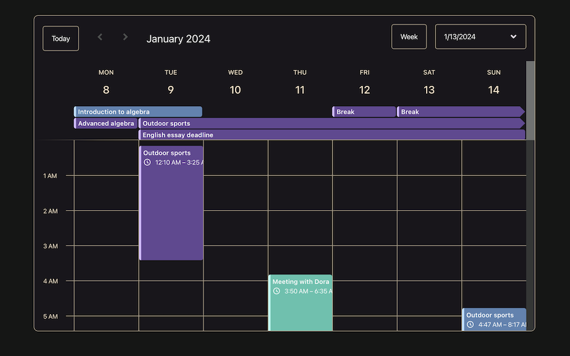The height and width of the screenshot is (356, 570).
Task: Select the Saturday Break event
Action: click(460, 112)
